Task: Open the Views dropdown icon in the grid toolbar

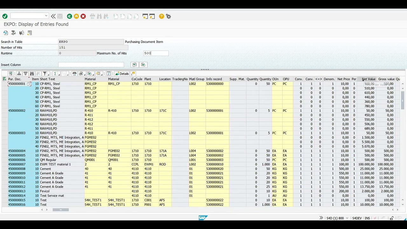Action: pos(82,73)
